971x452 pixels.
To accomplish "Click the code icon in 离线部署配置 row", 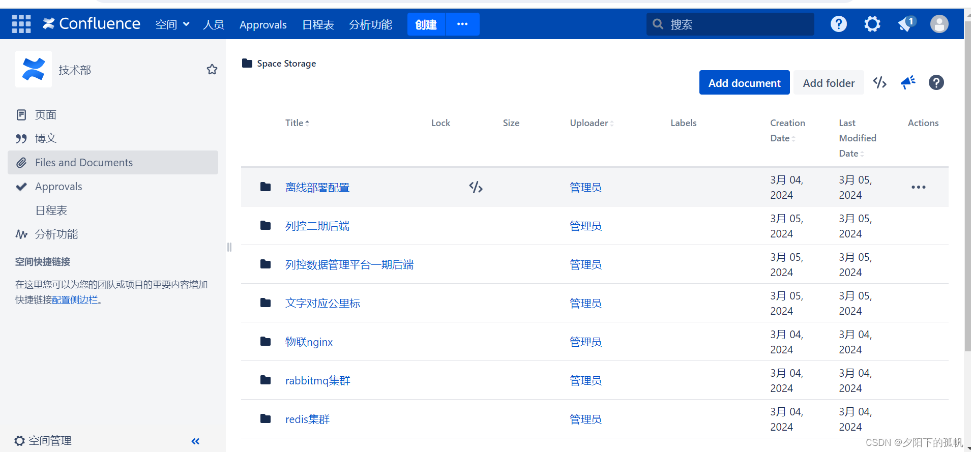I will [476, 187].
